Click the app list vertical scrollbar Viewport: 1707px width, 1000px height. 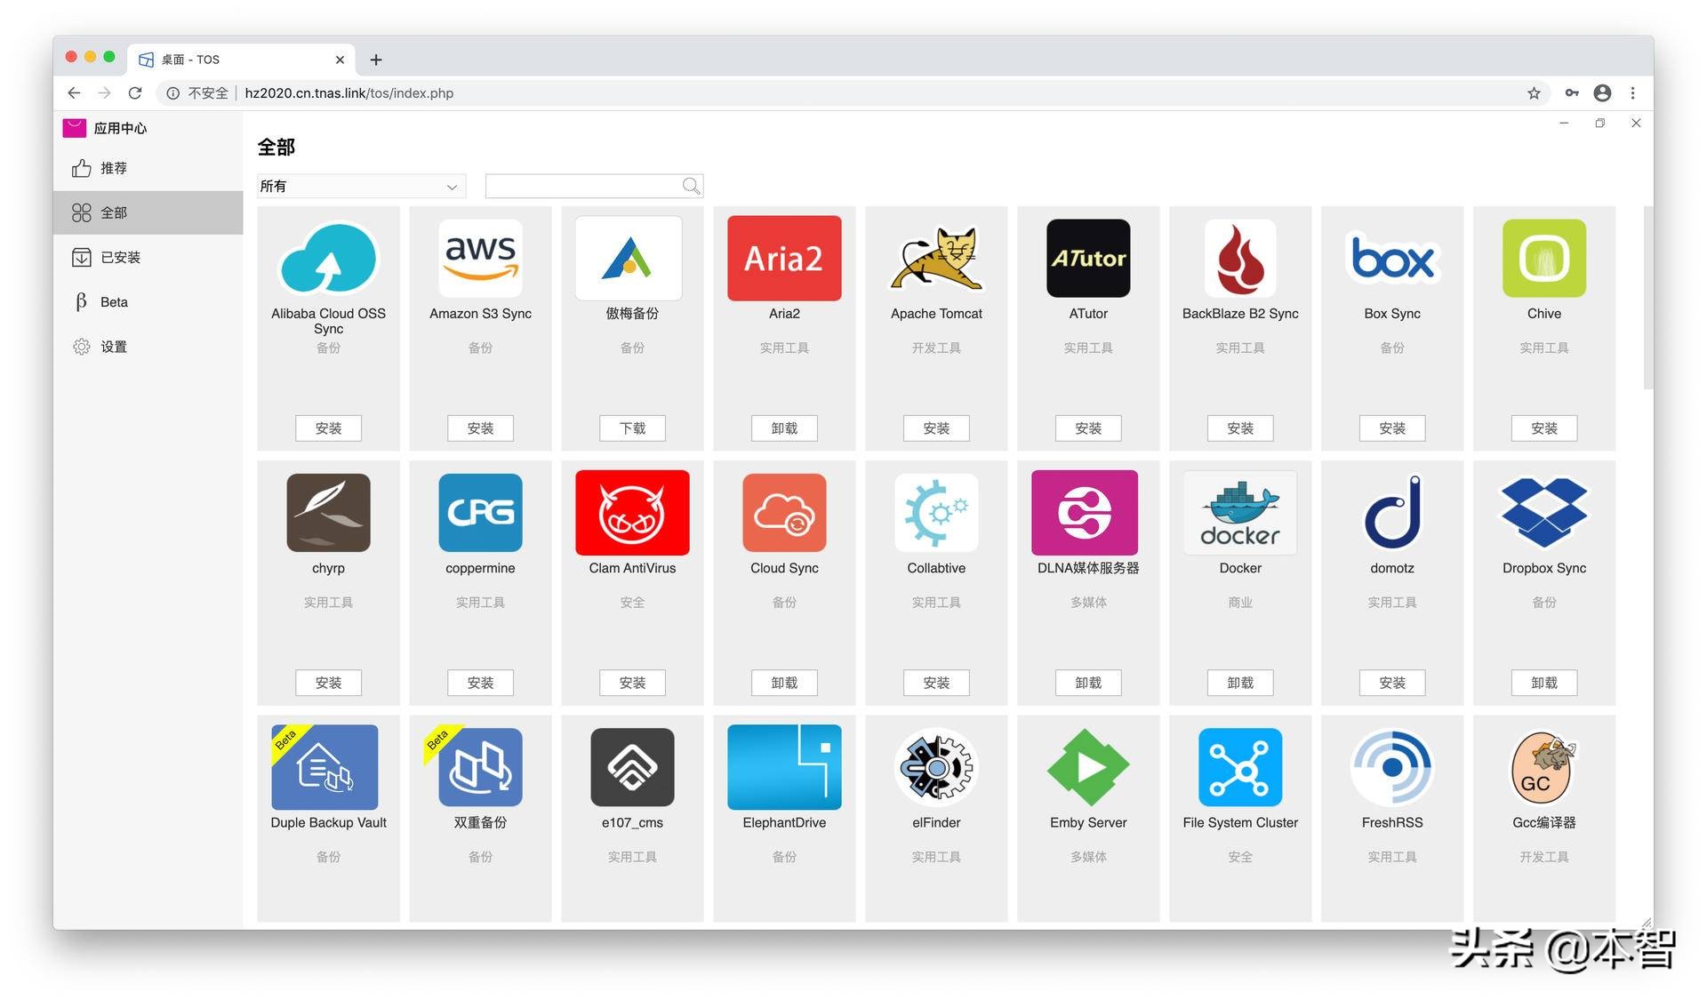[1647, 298]
